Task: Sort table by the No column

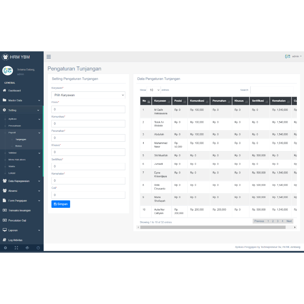Action: pyautogui.click(x=146, y=101)
